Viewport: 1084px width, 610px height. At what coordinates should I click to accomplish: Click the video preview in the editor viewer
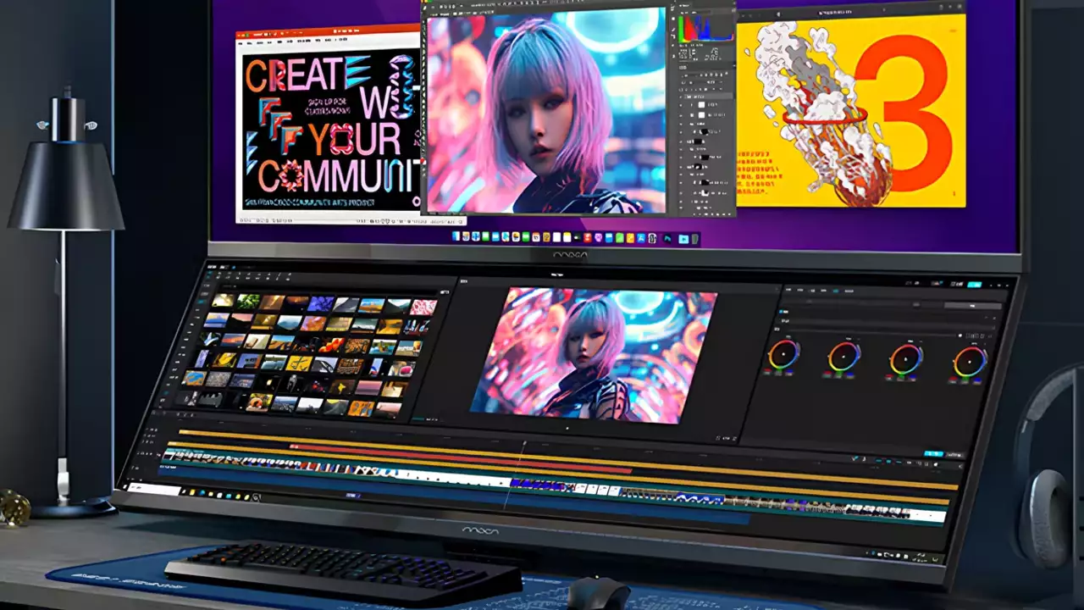(593, 352)
